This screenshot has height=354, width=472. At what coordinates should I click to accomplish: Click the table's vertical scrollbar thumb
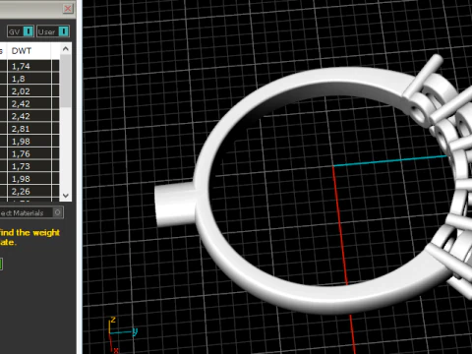(x=66, y=81)
